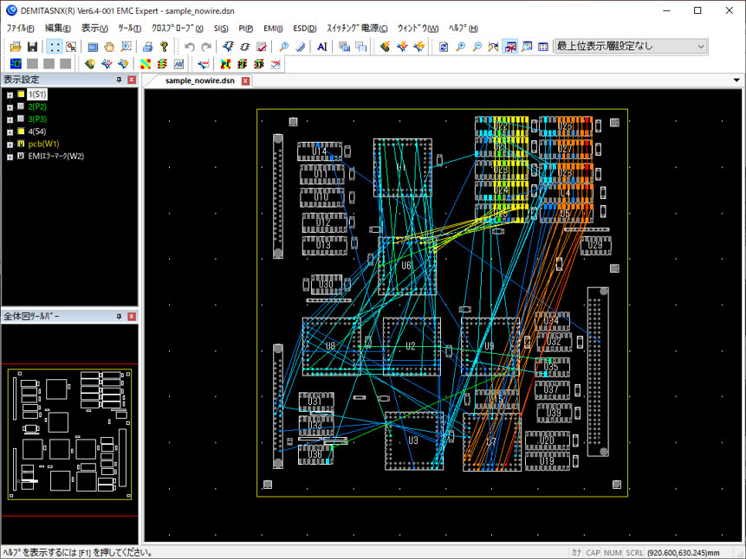Click the open file folder icon
The height and width of the screenshot is (559, 746).
(x=16, y=47)
